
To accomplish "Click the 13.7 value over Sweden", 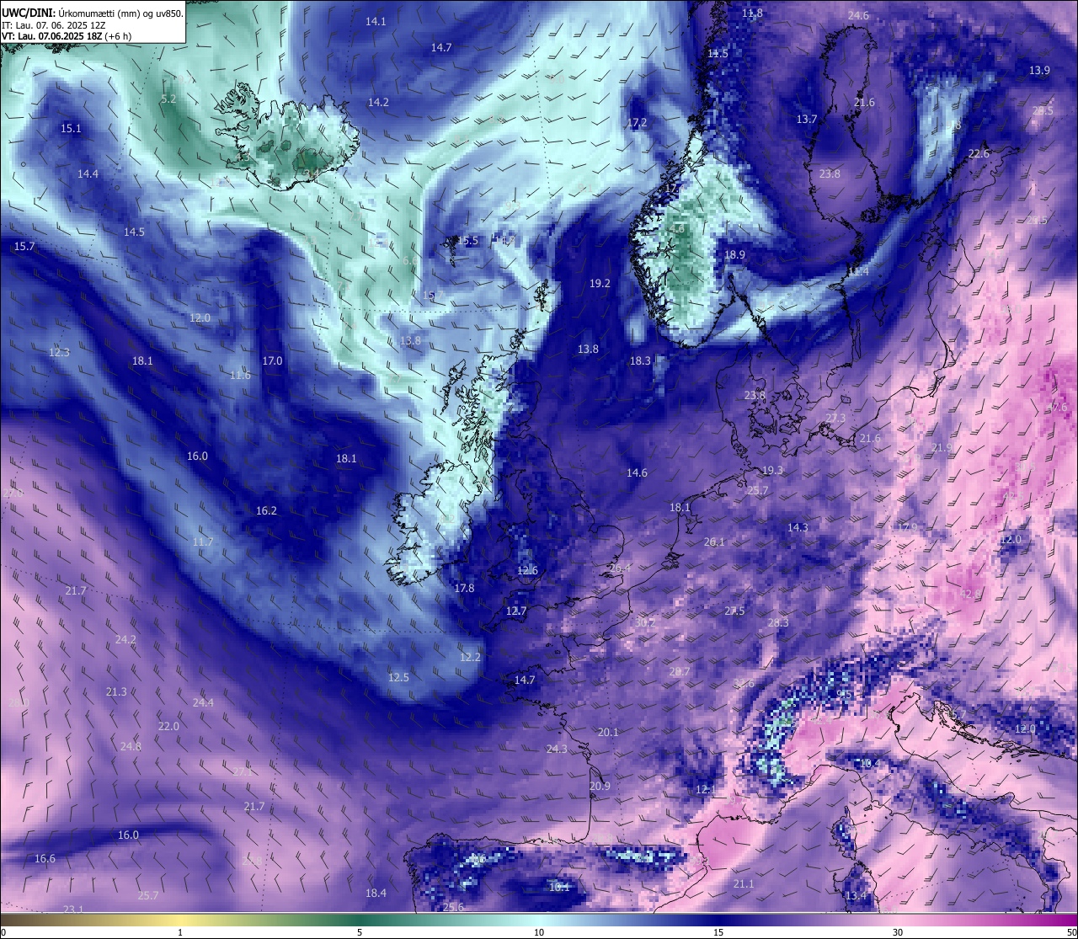I will tap(807, 119).
